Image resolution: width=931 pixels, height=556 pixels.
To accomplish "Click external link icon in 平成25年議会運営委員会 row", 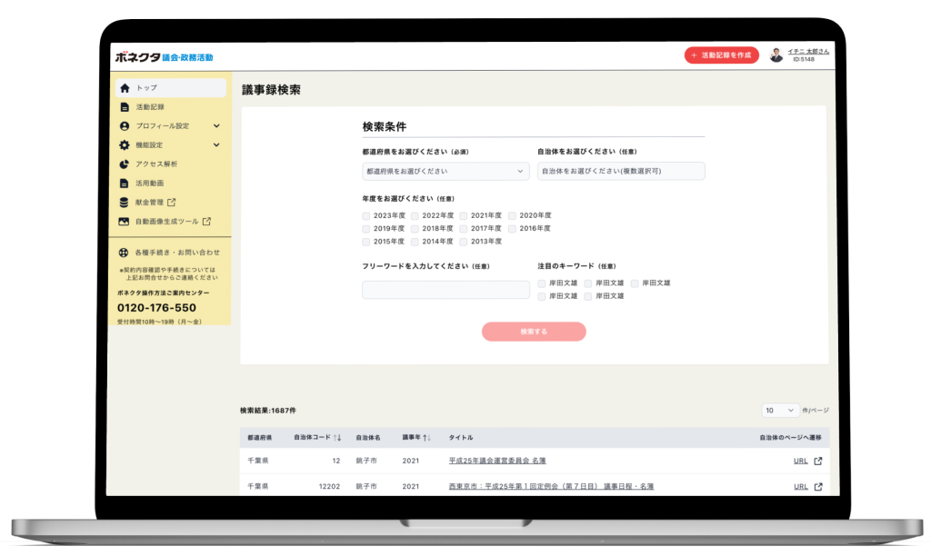I will (x=818, y=461).
